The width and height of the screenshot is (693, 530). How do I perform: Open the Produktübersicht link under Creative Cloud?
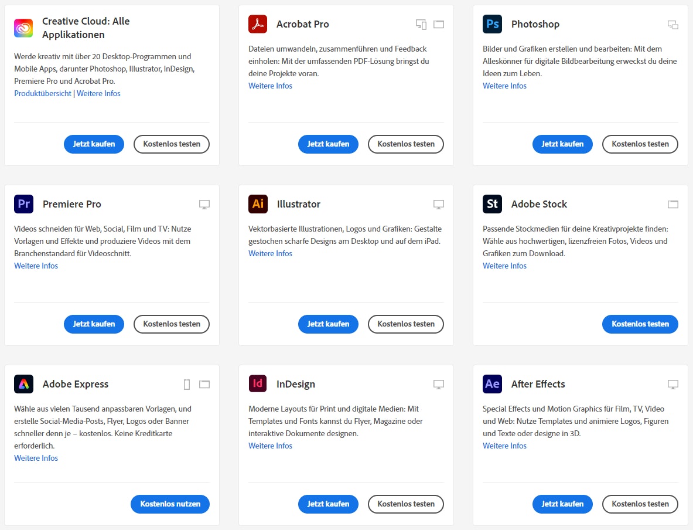point(42,93)
